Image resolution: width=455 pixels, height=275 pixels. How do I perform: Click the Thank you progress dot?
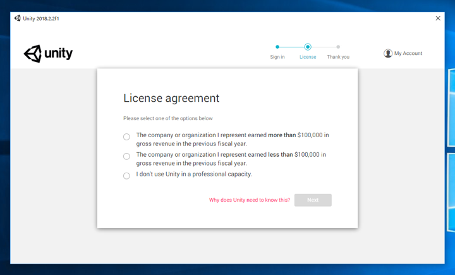click(338, 47)
